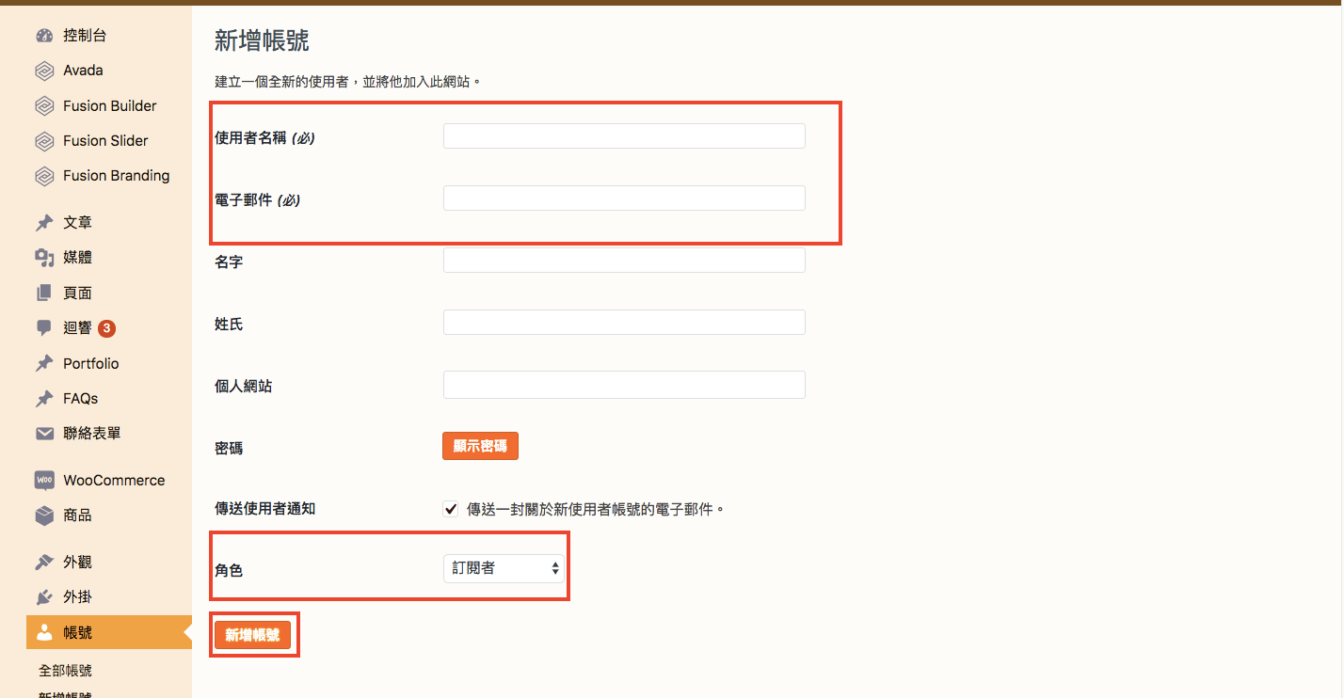The width and height of the screenshot is (1344, 698).
Task: Open the 文章 posts menu
Action: pyautogui.click(x=77, y=223)
